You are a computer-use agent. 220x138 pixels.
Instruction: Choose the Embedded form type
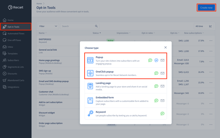(x=126, y=101)
